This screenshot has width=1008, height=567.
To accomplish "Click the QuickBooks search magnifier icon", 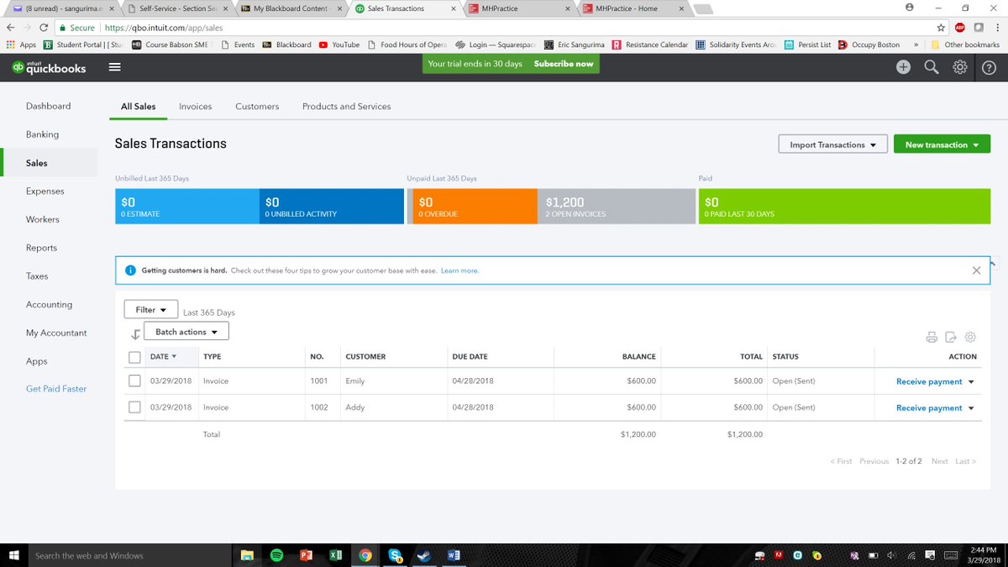I will click(x=932, y=67).
